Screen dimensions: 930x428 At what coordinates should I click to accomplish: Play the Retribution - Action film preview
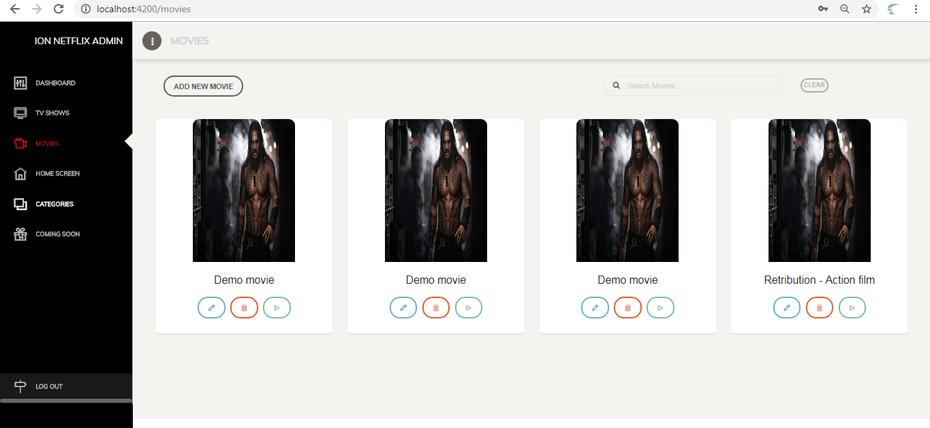pos(852,308)
